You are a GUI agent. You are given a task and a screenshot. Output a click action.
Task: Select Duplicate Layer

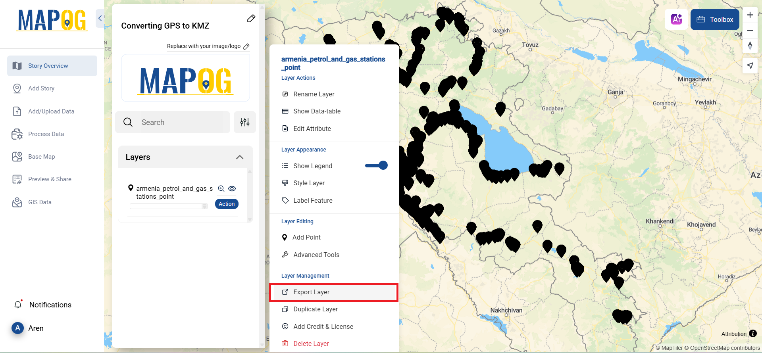(x=316, y=309)
